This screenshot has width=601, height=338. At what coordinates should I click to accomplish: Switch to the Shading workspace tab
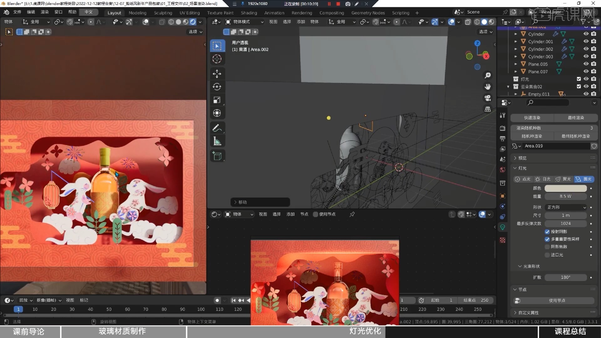click(249, 13)
